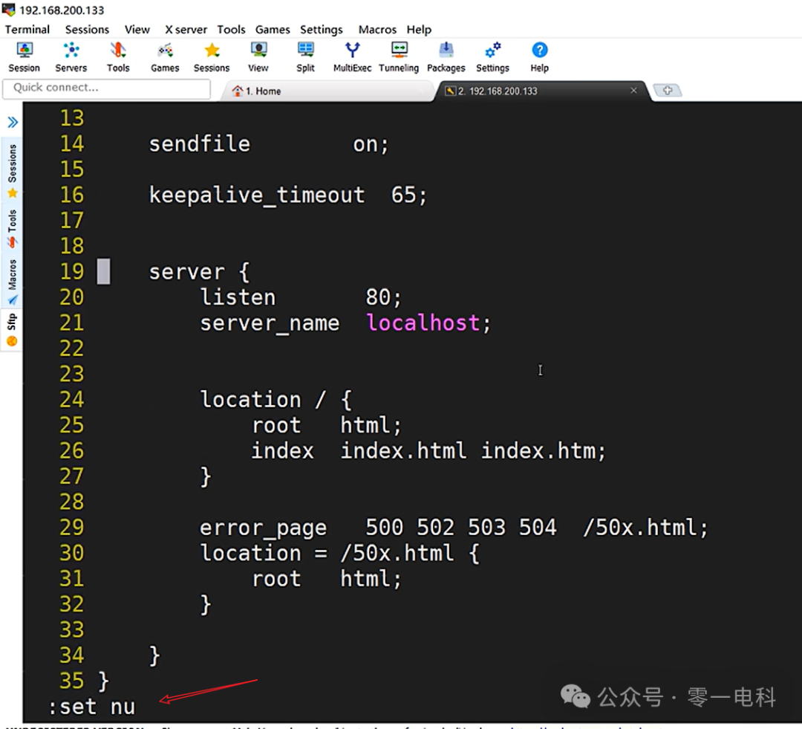Open the Terminal menu

[27, 30]
